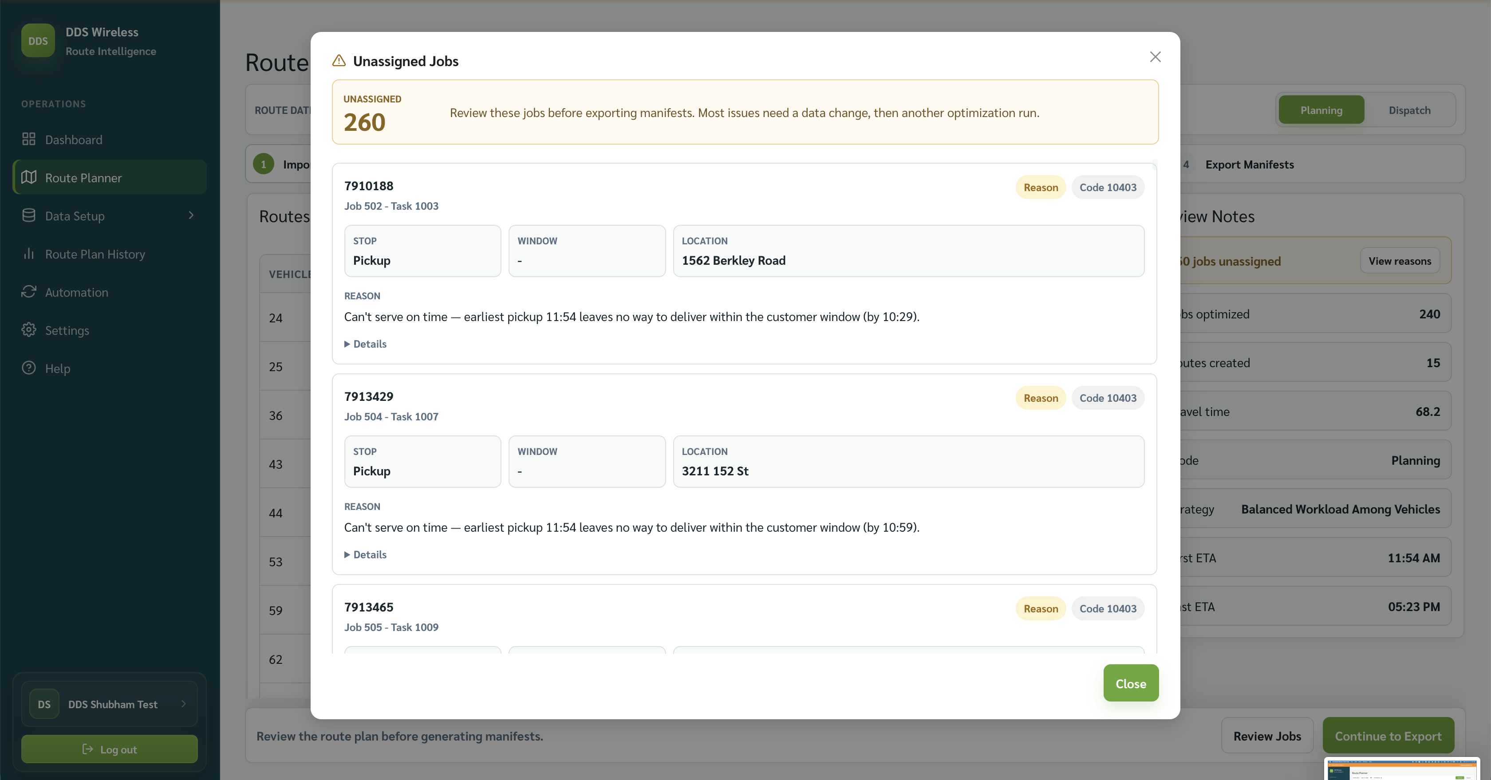The image size is (1491, 780).
Task: Click the Help question mark icon
Action: tap(29, 368)
